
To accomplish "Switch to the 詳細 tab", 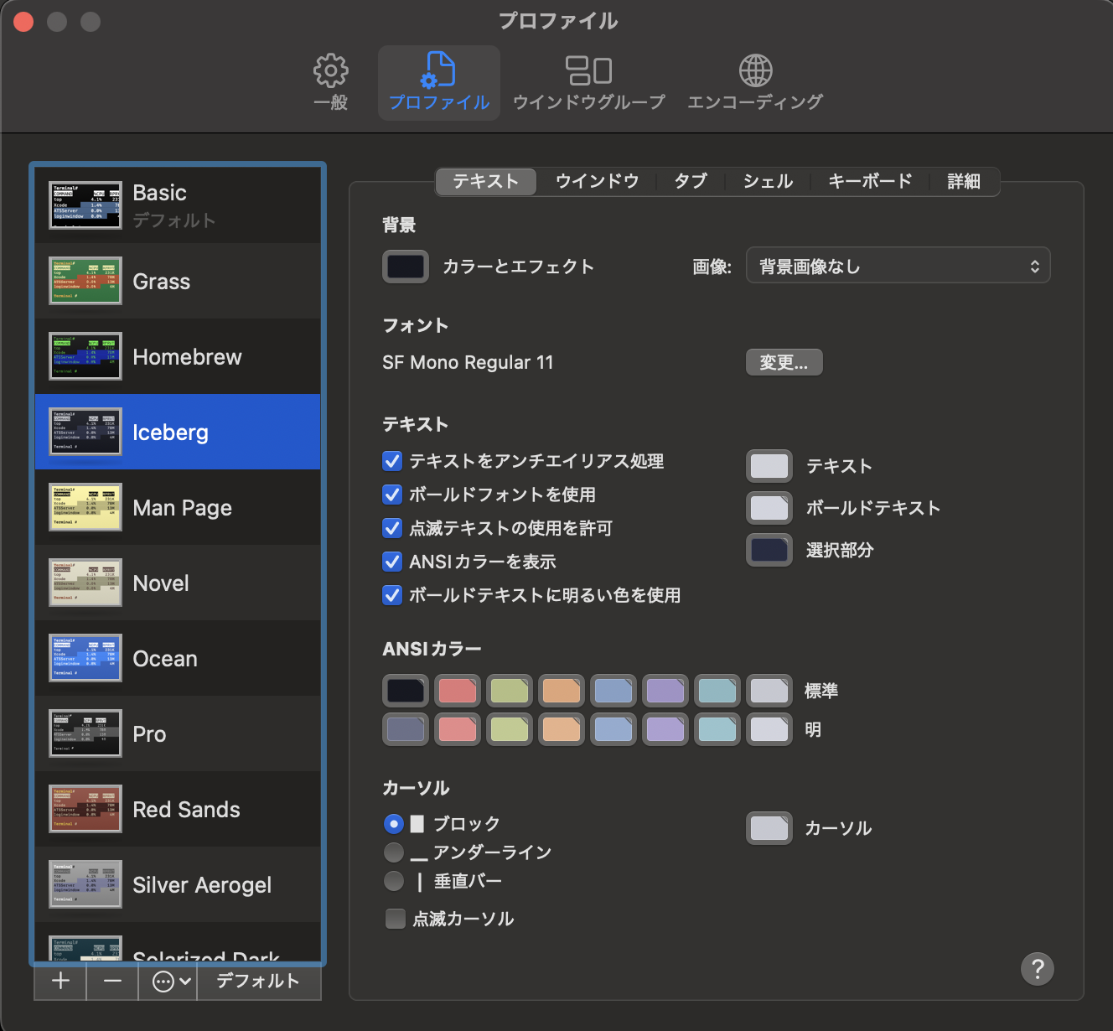I will point(964,181).
